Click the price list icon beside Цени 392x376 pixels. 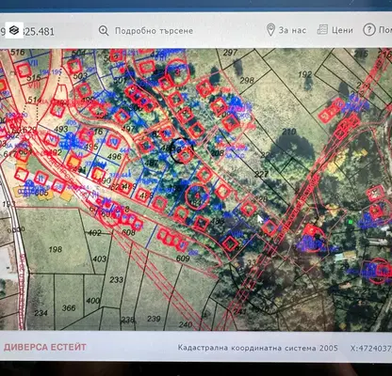(x=322, y=30)
